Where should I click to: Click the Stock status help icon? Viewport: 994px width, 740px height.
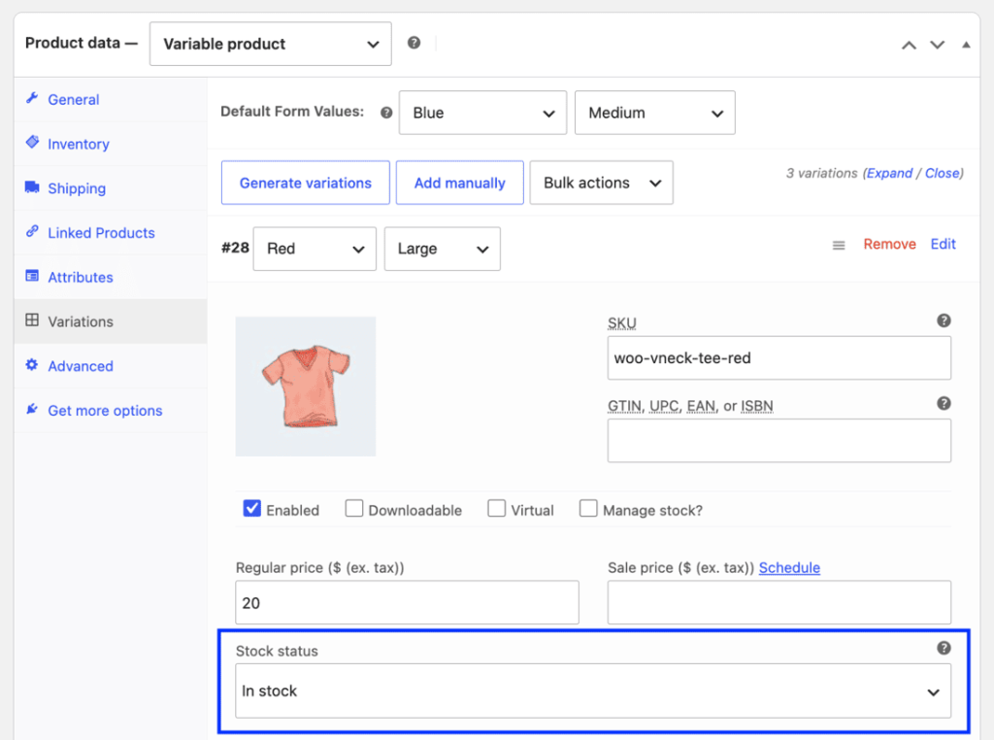pyautogui.click(x=944, y=648)
